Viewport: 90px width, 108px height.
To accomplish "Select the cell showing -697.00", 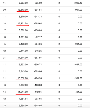I will pos(78,65).
